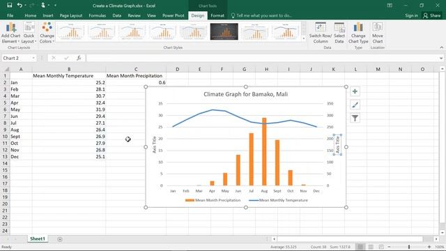Open the View tab

pyautogui.click(x=151, y=15)
